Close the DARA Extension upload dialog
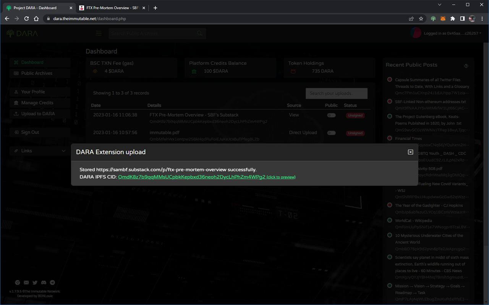 (x=410, y=152)
